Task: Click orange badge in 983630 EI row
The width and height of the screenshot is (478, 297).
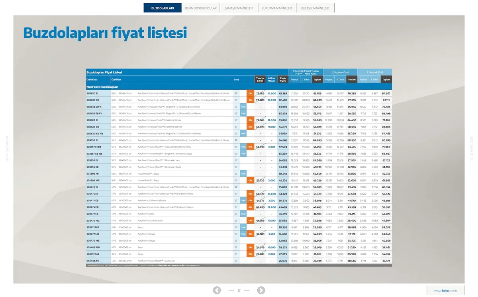Action: click(x=250, y=93)
